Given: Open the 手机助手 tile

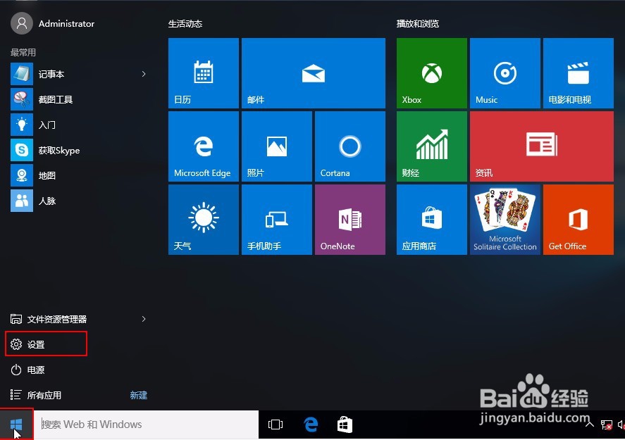Looking at the screenshot, I should (277, 220).
